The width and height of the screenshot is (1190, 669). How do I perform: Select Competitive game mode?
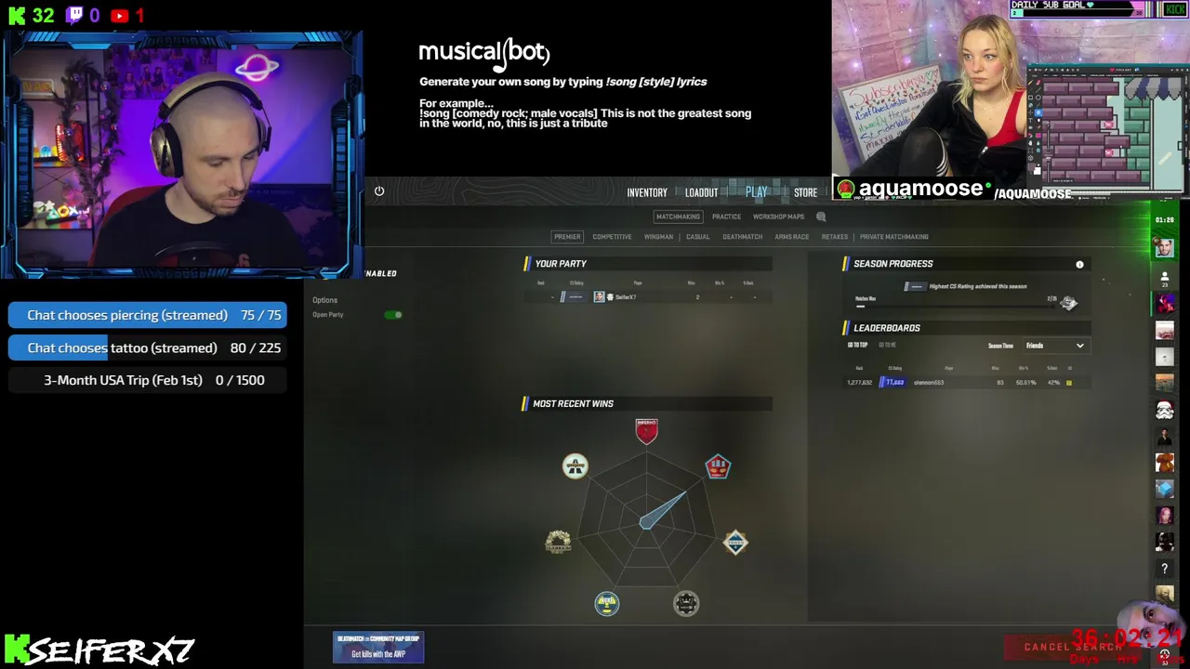coord(612,237)
